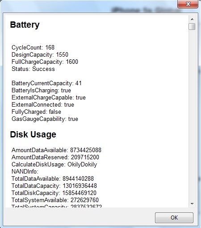Click the Status: Success text
The height and width of the screenshot is (228, 201).
click(x=33, y=69)
